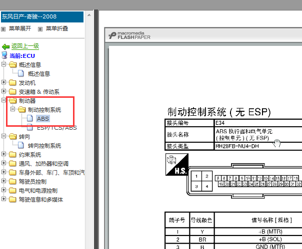Open the 概述信息 document item

point(39,74)
